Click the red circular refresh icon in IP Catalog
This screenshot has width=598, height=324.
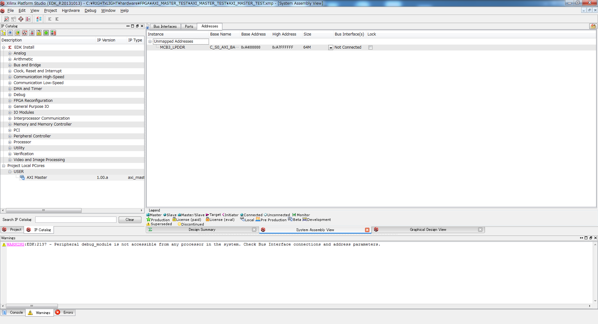click(25, 33)
